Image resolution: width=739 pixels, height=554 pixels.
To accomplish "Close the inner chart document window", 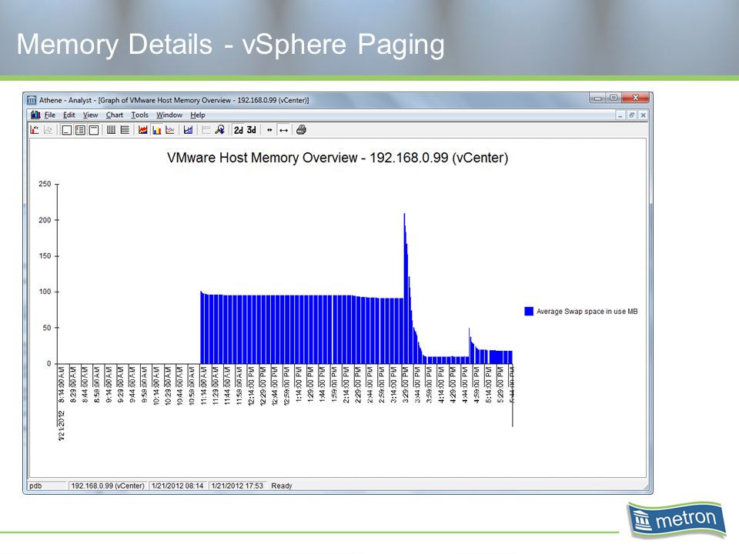I will 643,115.
